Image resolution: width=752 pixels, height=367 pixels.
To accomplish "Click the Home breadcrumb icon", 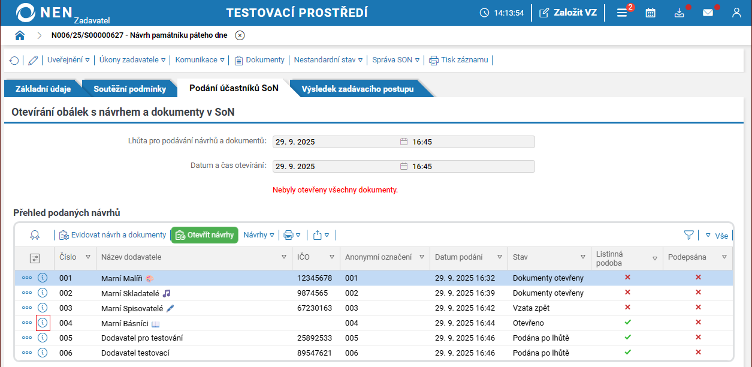I will (x=20, y=35).
